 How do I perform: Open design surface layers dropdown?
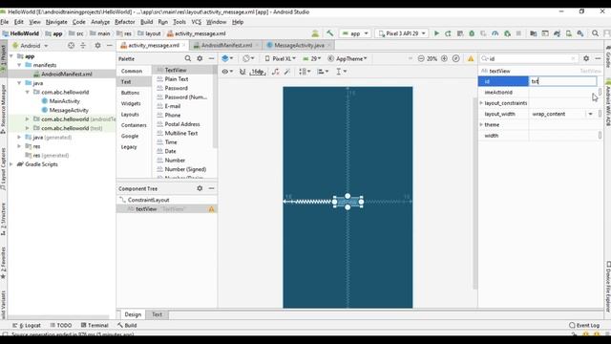(227, 58)
